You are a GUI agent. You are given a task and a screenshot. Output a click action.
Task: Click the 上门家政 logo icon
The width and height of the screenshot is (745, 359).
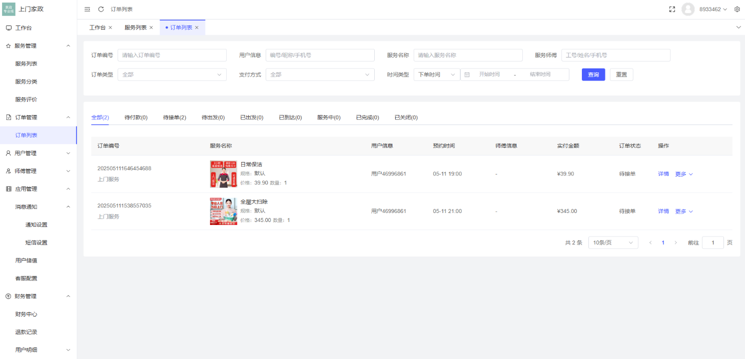[9, 8]
